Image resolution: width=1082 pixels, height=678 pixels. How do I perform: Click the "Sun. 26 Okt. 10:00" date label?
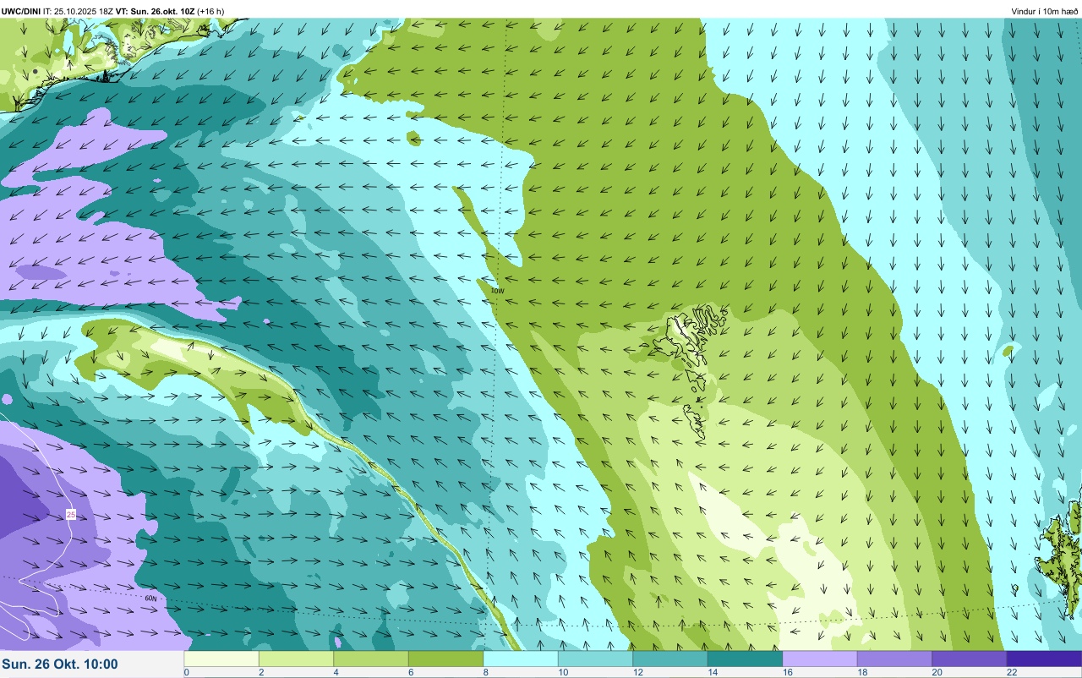(60, 664)
